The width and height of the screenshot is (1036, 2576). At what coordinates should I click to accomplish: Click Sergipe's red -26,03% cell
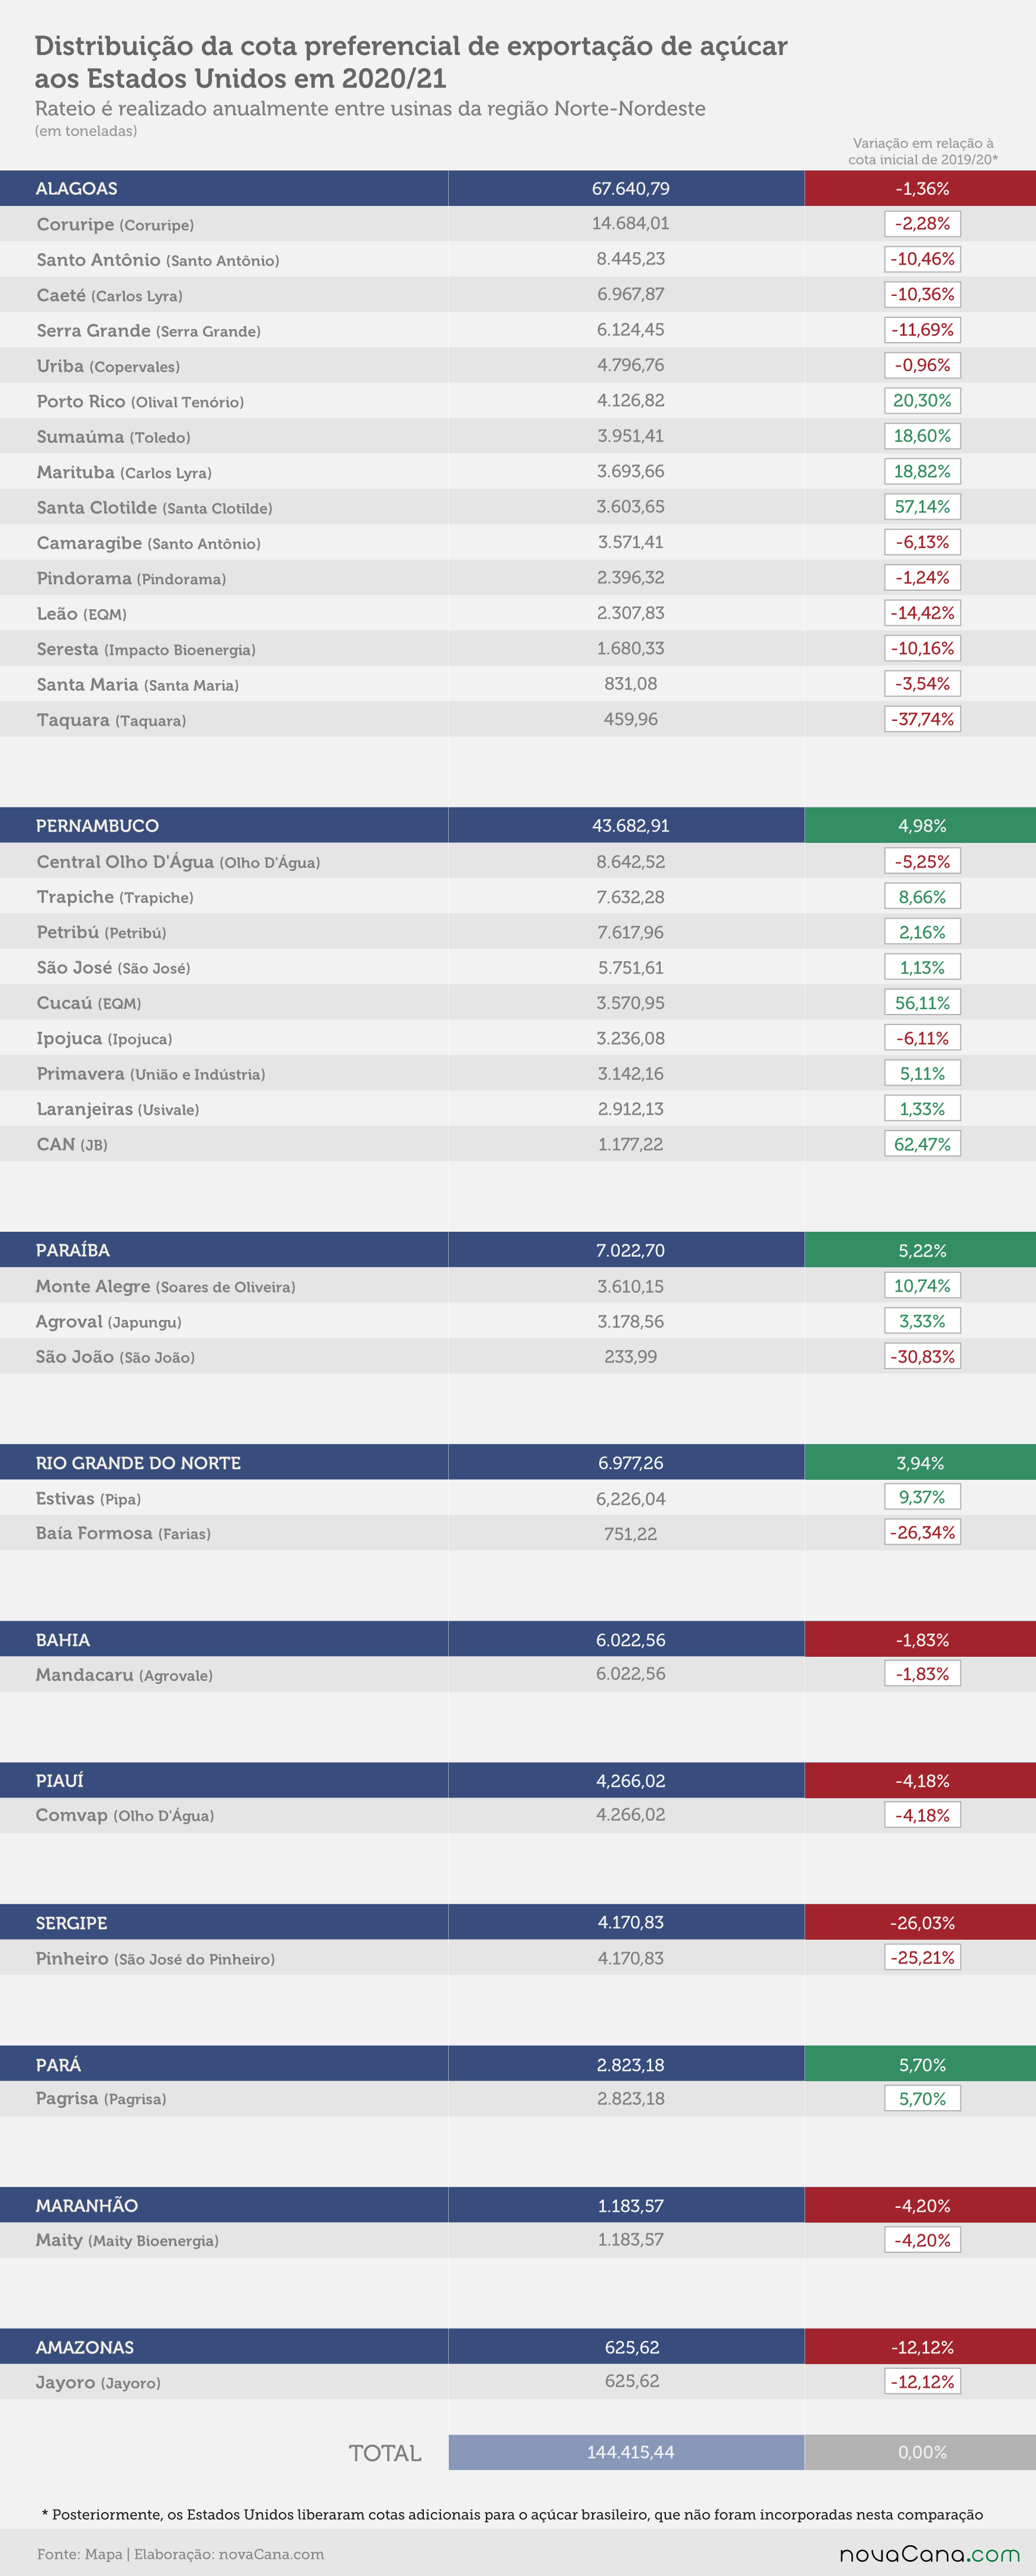tap(920, 1922)
